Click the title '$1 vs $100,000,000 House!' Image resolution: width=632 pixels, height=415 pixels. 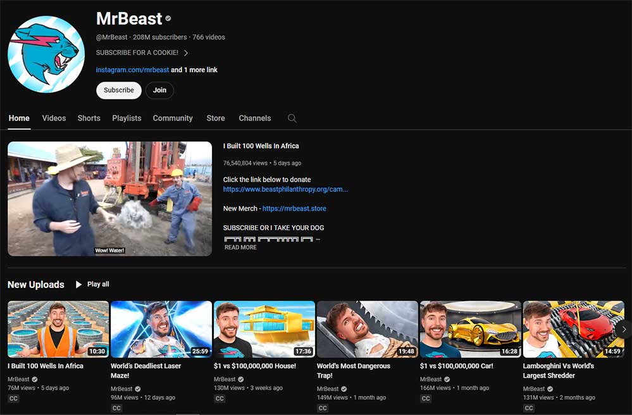point(255,366)
